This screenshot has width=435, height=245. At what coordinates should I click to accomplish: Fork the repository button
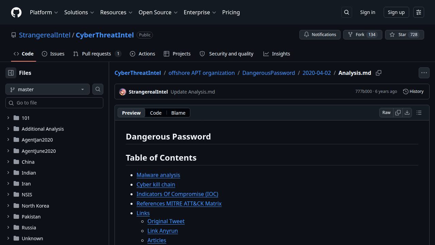click(x=363, y=35)
